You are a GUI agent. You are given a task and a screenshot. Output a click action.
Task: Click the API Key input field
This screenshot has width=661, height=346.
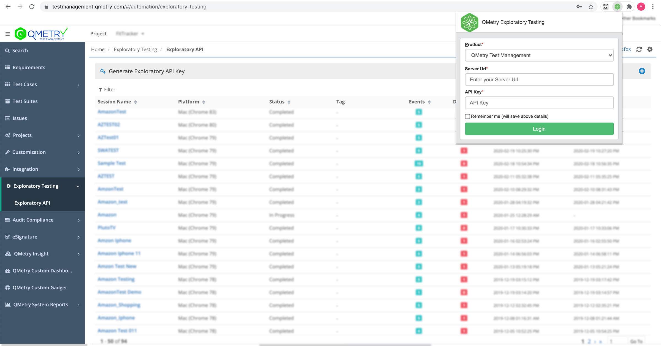[x=539, y=103]
